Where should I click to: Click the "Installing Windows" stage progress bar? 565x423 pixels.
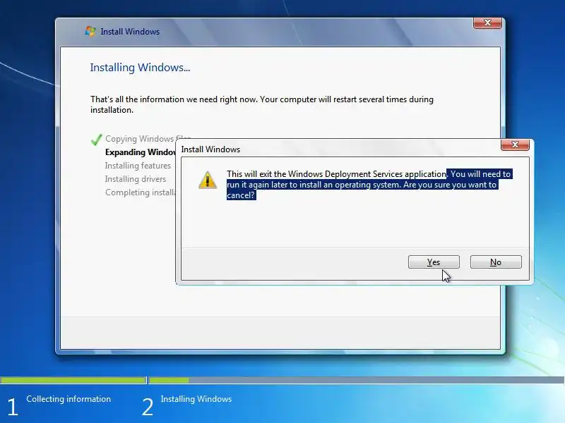point(357,380)
